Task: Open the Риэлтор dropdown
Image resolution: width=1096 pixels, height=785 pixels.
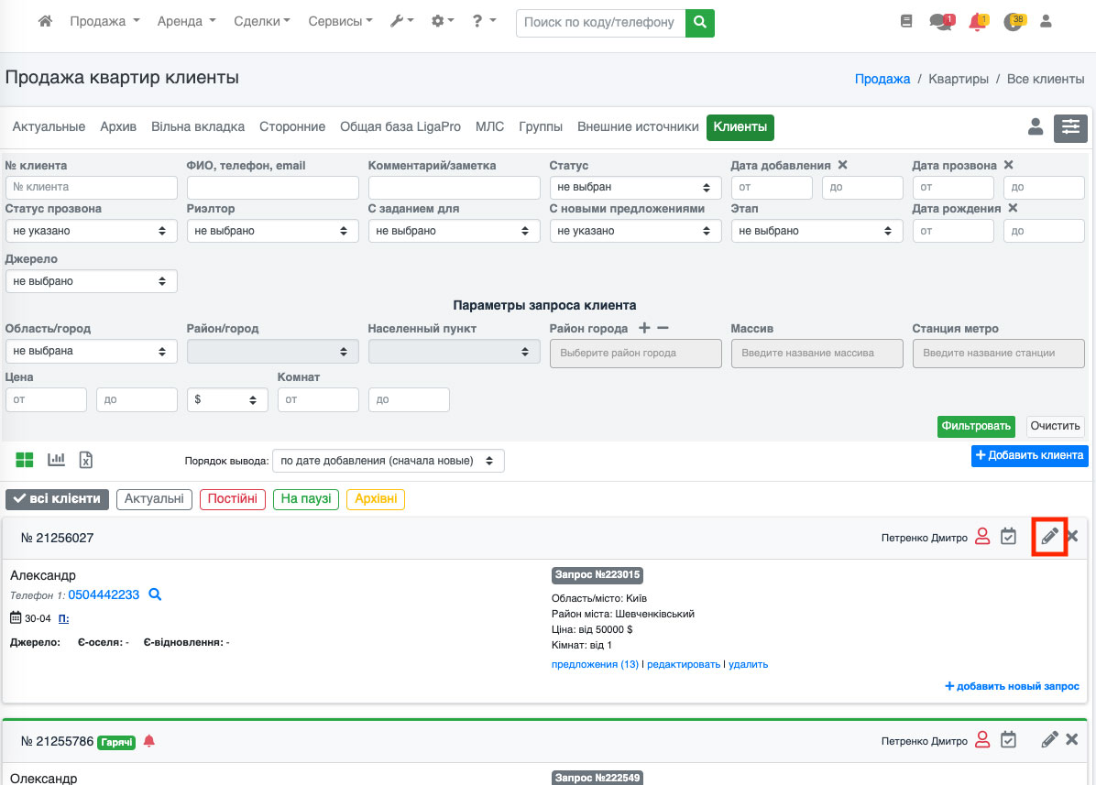Action: point(272,231)
